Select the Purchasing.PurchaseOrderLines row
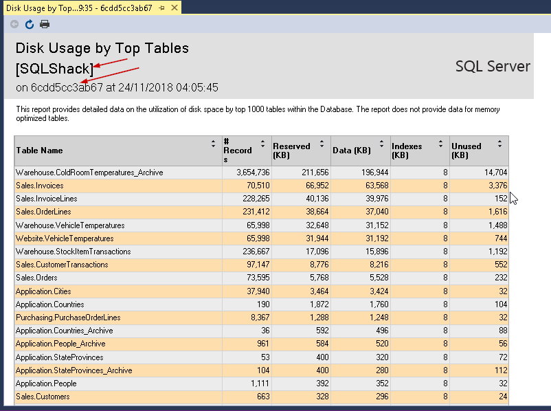This screenshot has width=551, height=411. point(68,318)
